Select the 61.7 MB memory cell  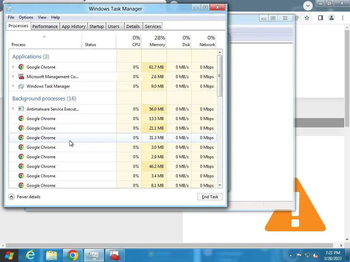(x=154, y=67)
